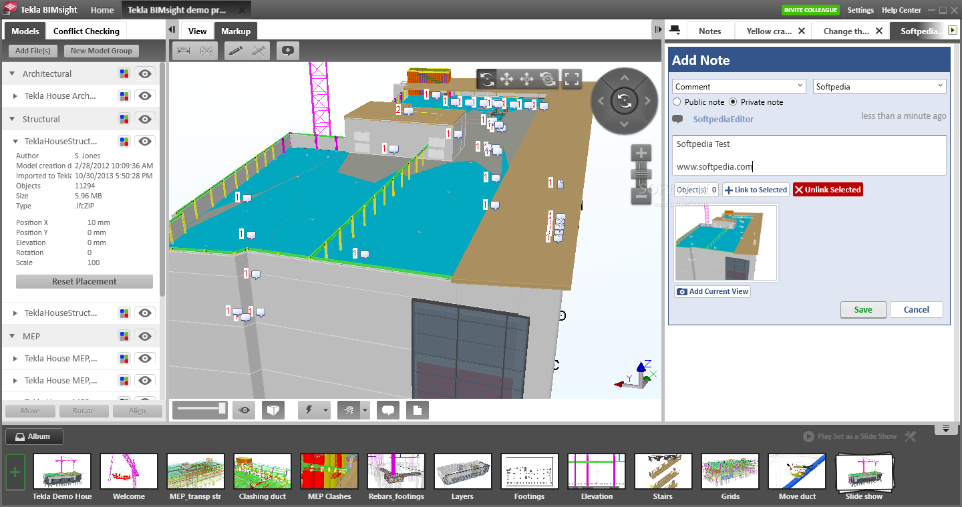This screenshot has height=507, width=962.
Task: Click the fly mode eye navigation icon
Action: (548, 79)
